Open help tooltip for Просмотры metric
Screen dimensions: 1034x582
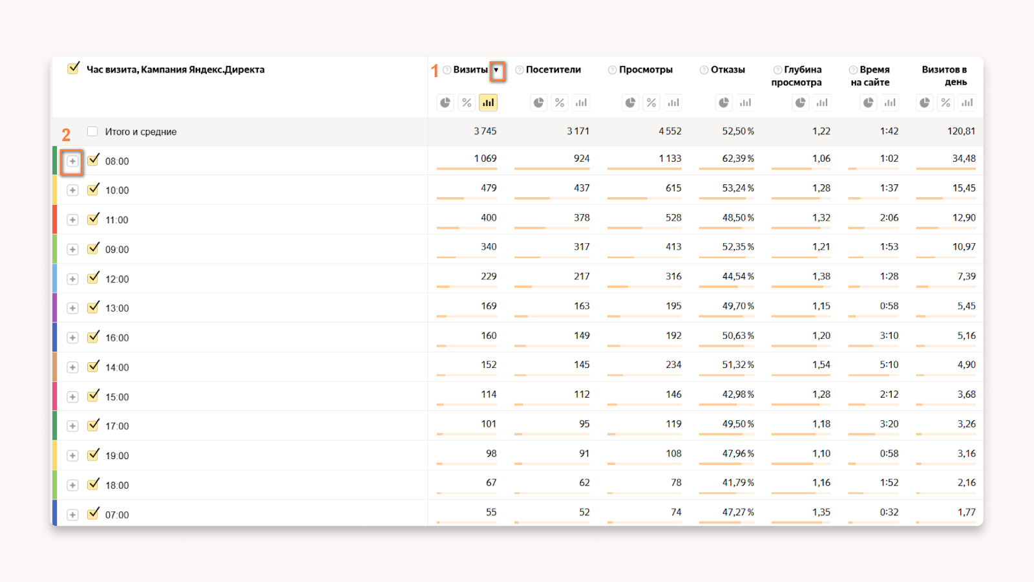point(612,70)
